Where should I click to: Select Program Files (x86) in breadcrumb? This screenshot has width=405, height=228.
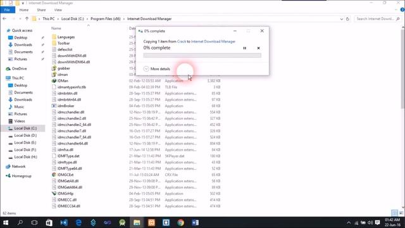(106, 19)
